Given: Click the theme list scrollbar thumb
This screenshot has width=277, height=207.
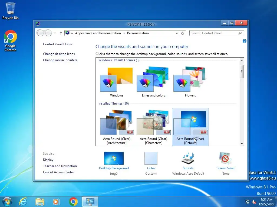Looking at the screenshot, I should (242, 71).
